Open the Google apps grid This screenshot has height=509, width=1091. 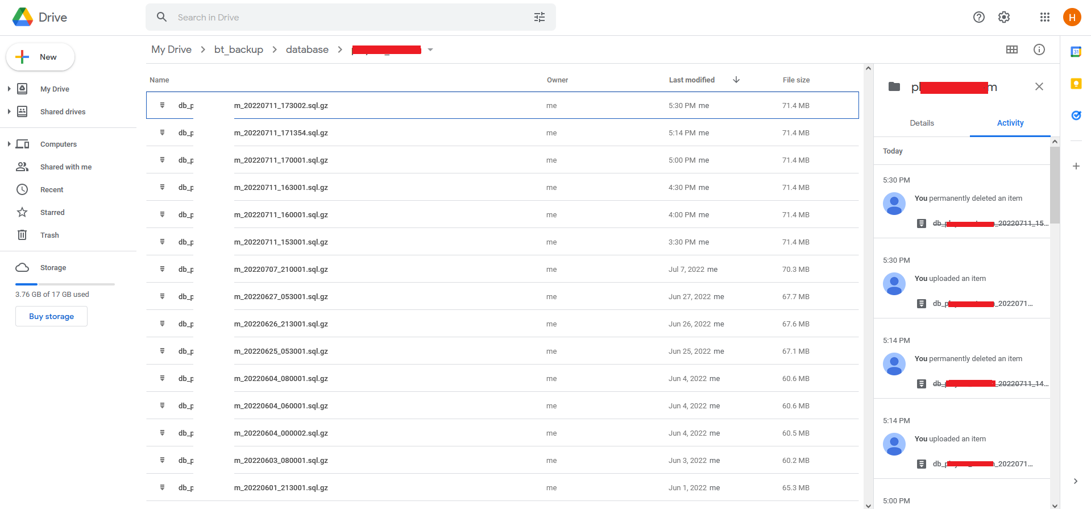pos(1044,17)
